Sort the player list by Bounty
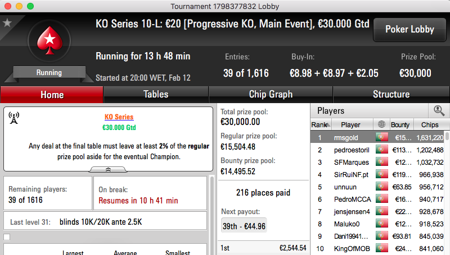The height and width of the screenshot is (255, 450). pos(400,124)
